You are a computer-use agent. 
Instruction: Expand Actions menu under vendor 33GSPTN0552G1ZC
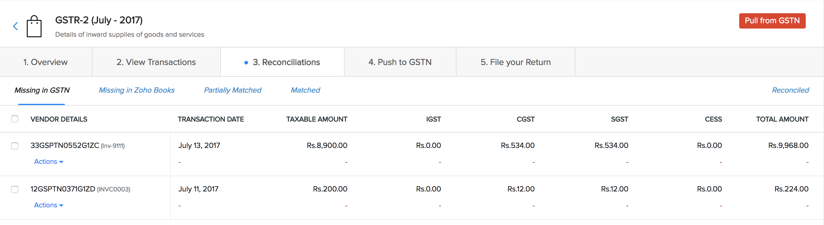[x=48, y=161]
